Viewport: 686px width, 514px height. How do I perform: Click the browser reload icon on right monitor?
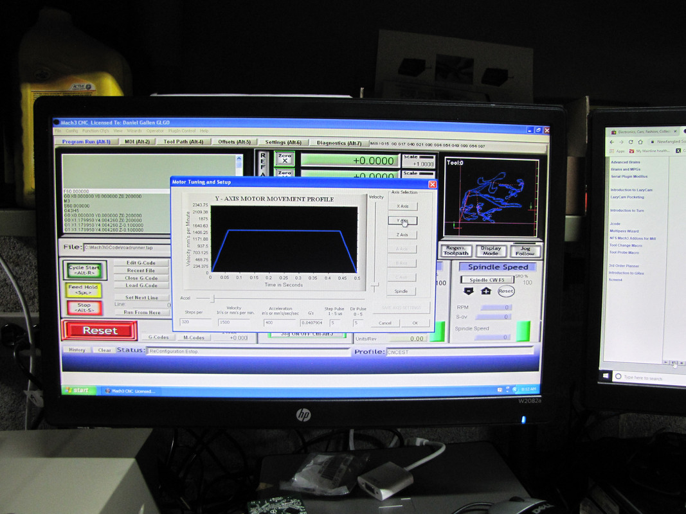coord(631,141)
